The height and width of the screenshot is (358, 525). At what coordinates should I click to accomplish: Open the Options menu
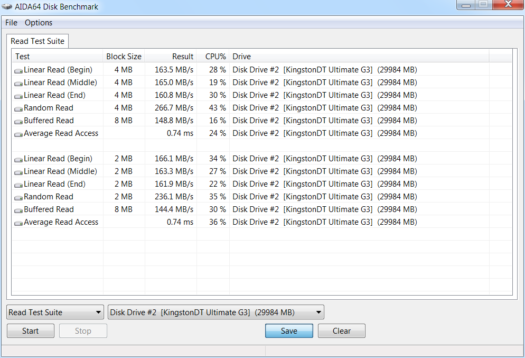pyautogui.click(x=39, y=22)
